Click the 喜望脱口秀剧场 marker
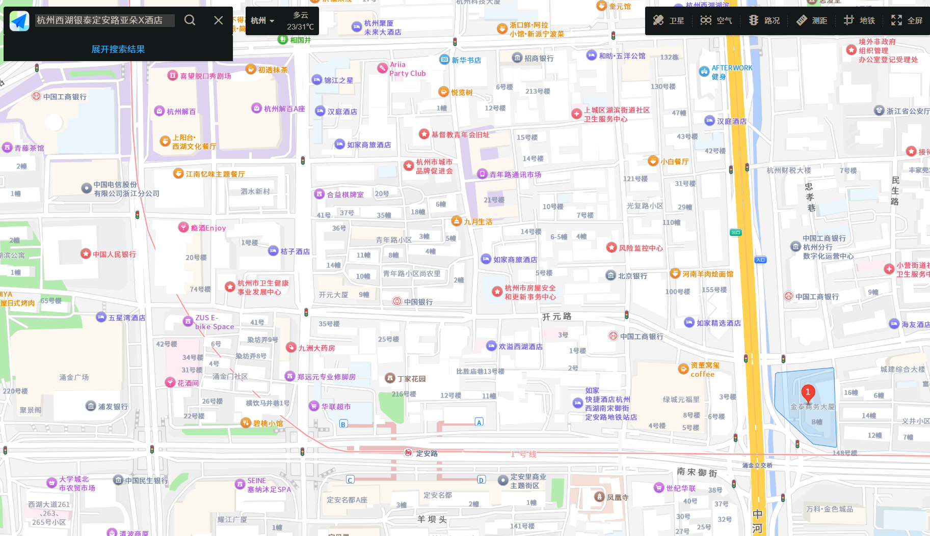The width and height of the screenshot is (930, 536). [x=172, y=75]
